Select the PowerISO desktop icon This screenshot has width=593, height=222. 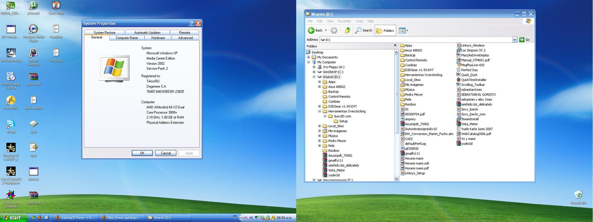click(11, 102)
